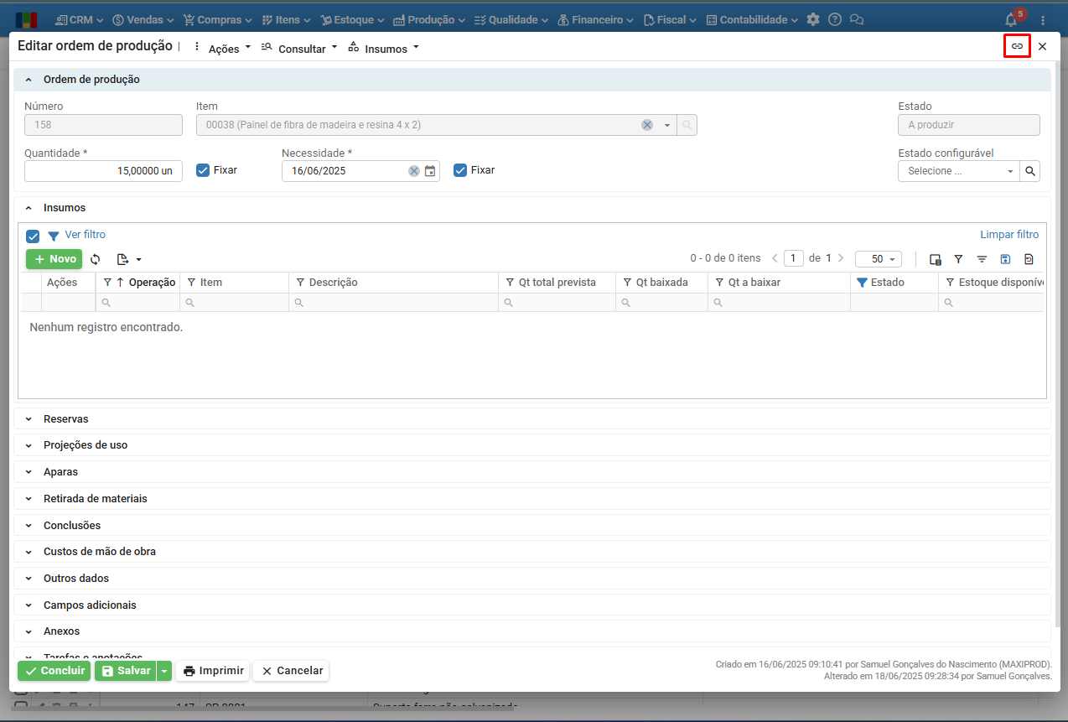Viewport: 1068px width, 722px height.
Task: Click filter icon on Estoque disponível column
Action: [x=950, y=283]
